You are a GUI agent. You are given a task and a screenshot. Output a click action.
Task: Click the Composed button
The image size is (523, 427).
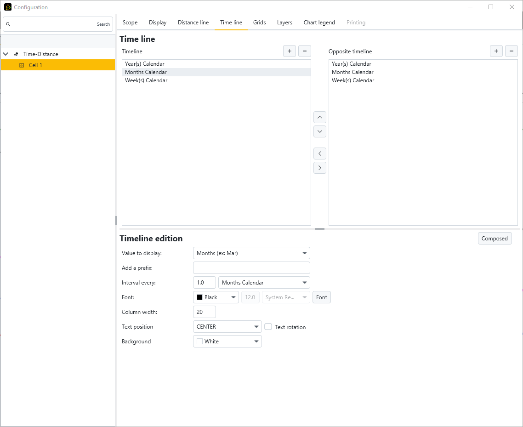495,239
